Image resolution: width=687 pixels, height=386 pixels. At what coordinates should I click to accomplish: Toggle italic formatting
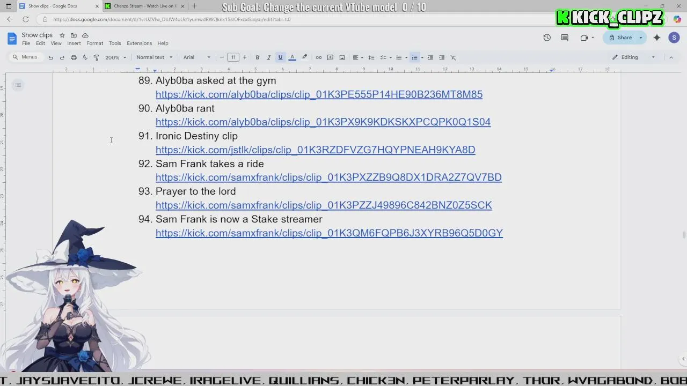[269, 57]
